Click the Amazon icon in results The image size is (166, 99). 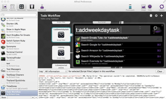(x=78, y=50)
